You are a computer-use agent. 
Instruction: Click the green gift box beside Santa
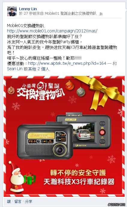[30, 178]
